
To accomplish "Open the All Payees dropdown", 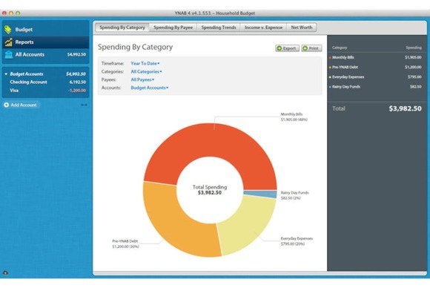I will coord(142,79).
